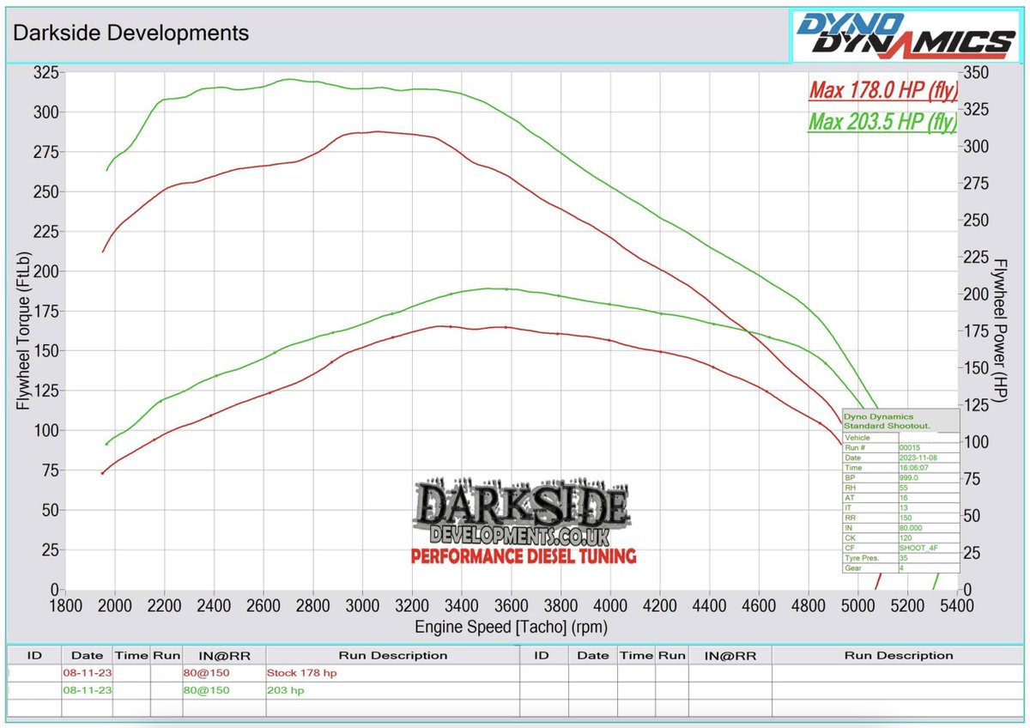Viewport: 1030px width, 728px height.
Task: Click the 'Run #' label in the info box
Action: 855,447
